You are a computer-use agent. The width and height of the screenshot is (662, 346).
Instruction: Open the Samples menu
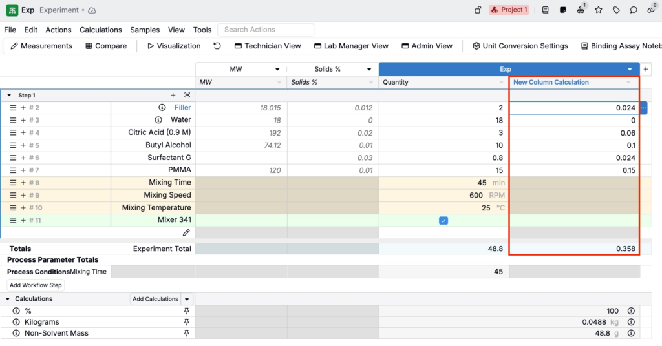coord(145,30)
